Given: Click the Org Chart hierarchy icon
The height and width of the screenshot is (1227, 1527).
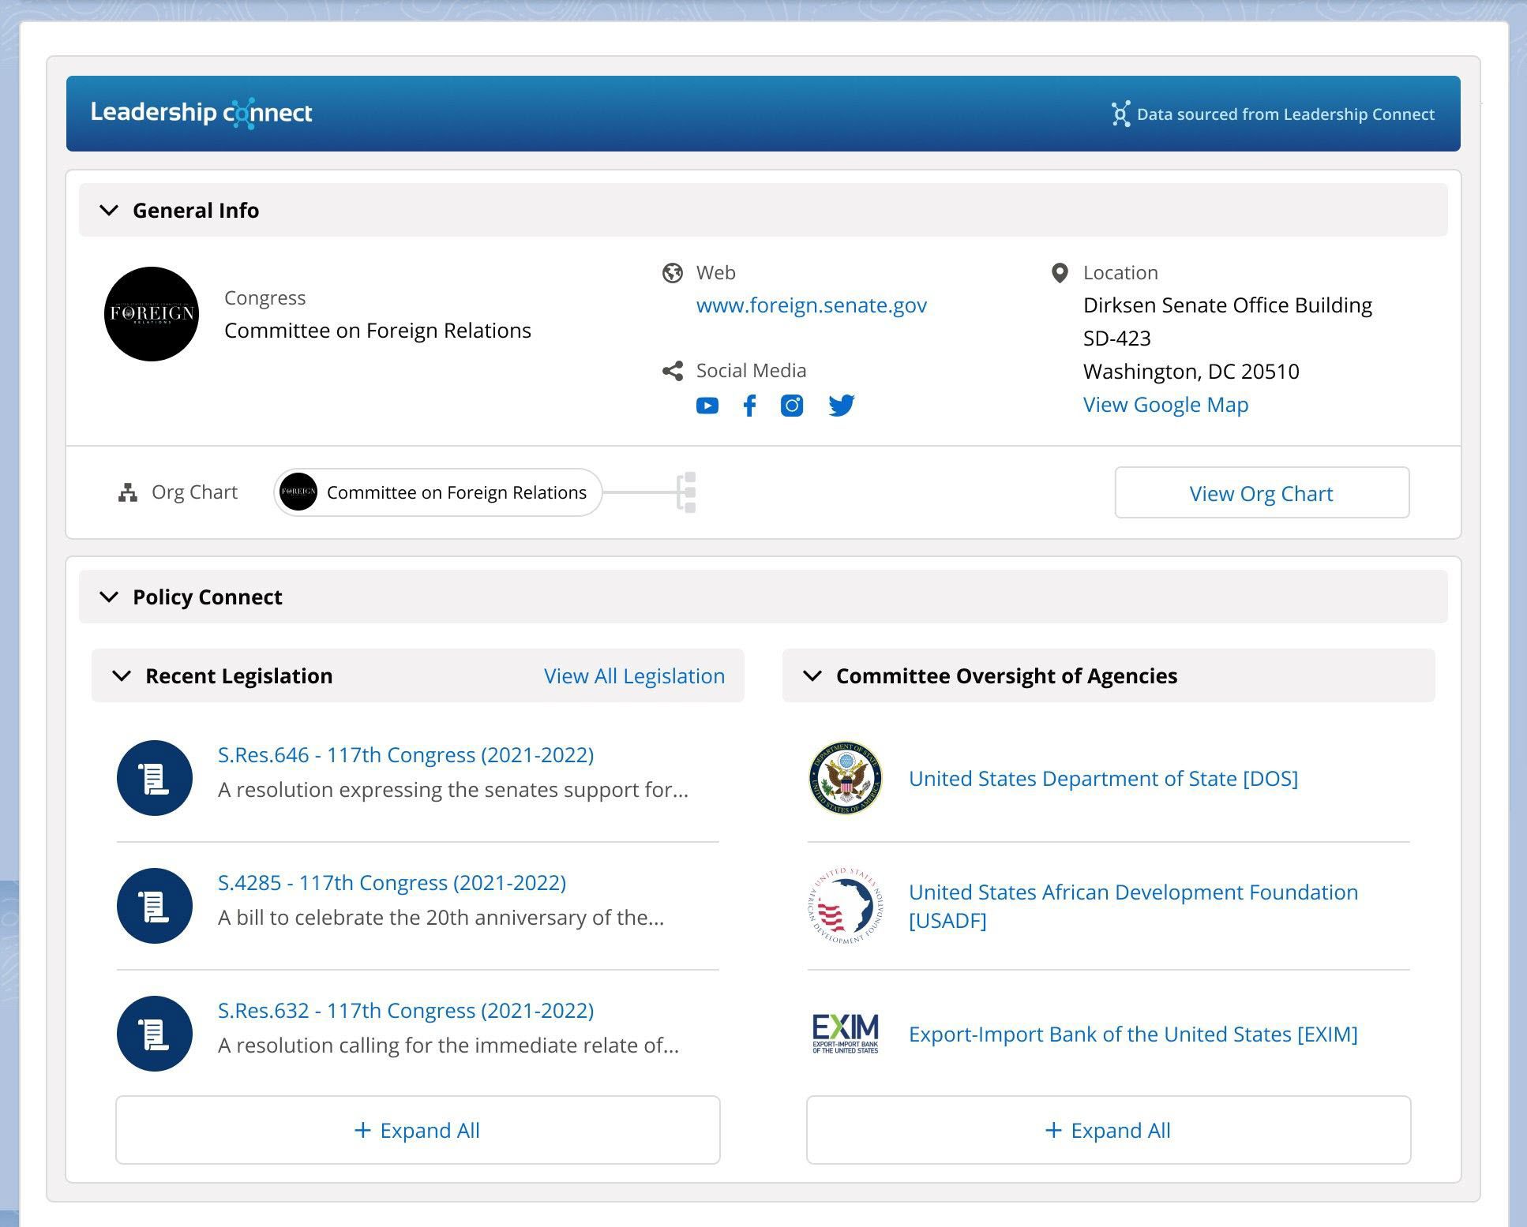Looking at the screenshot, I should pyautogui.click(x=128, y=492).
